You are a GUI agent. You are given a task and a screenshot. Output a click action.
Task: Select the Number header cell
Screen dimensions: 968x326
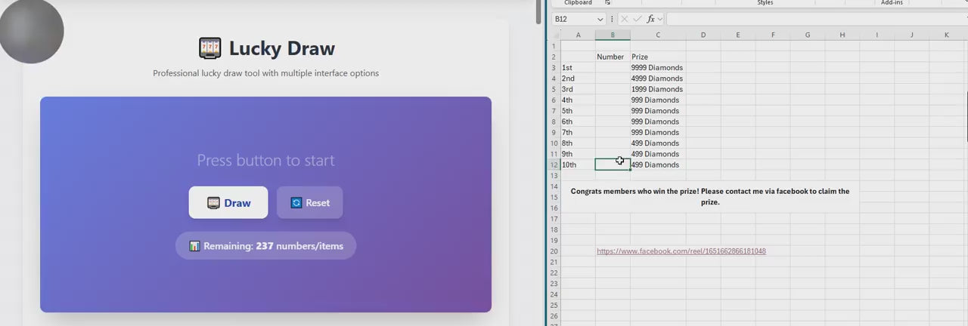click(x=611, y=57)
